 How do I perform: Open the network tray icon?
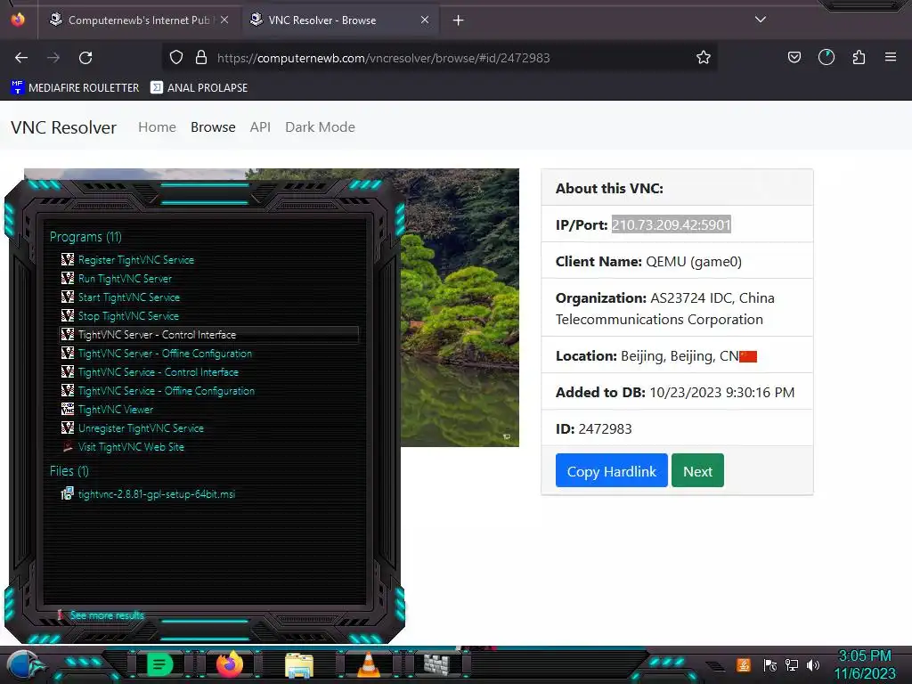click(x=792, y=664)
